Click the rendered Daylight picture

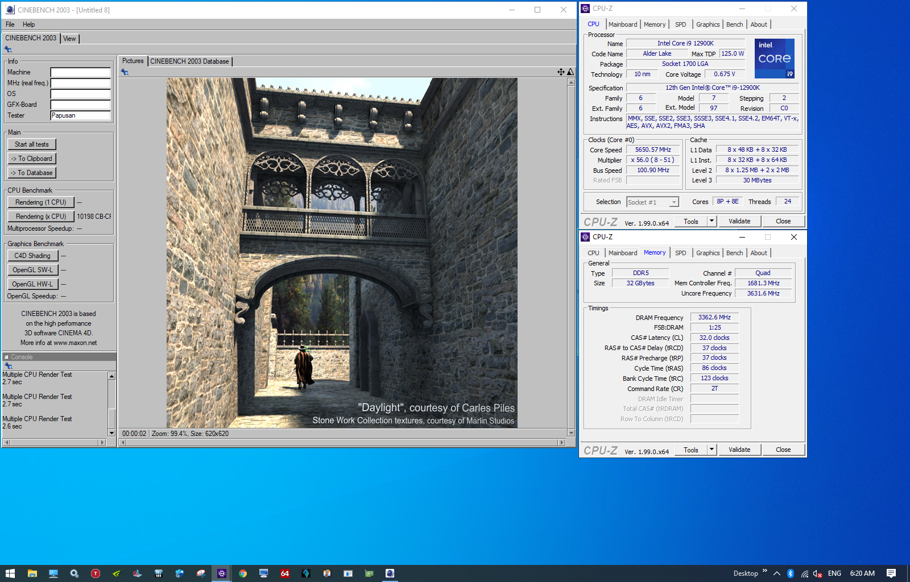tap(342, 253)
